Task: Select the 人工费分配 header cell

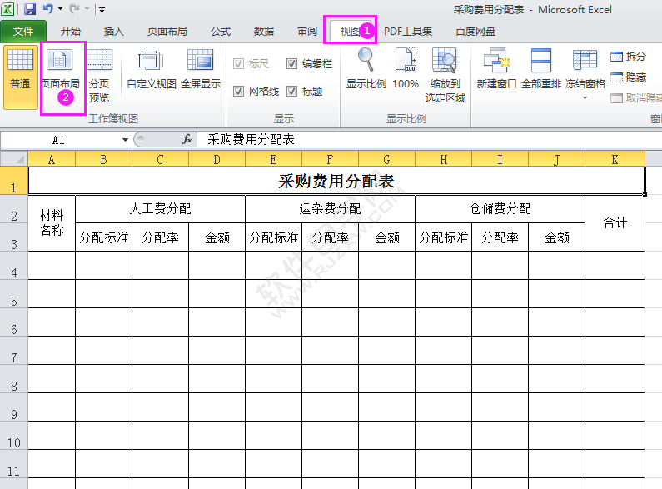Action: 160,208
